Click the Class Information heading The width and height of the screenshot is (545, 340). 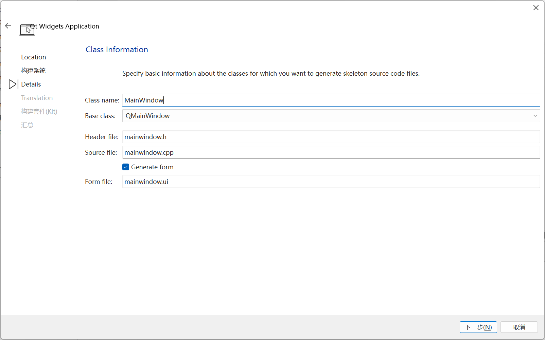pyautogui.click(x=117, y=50)
